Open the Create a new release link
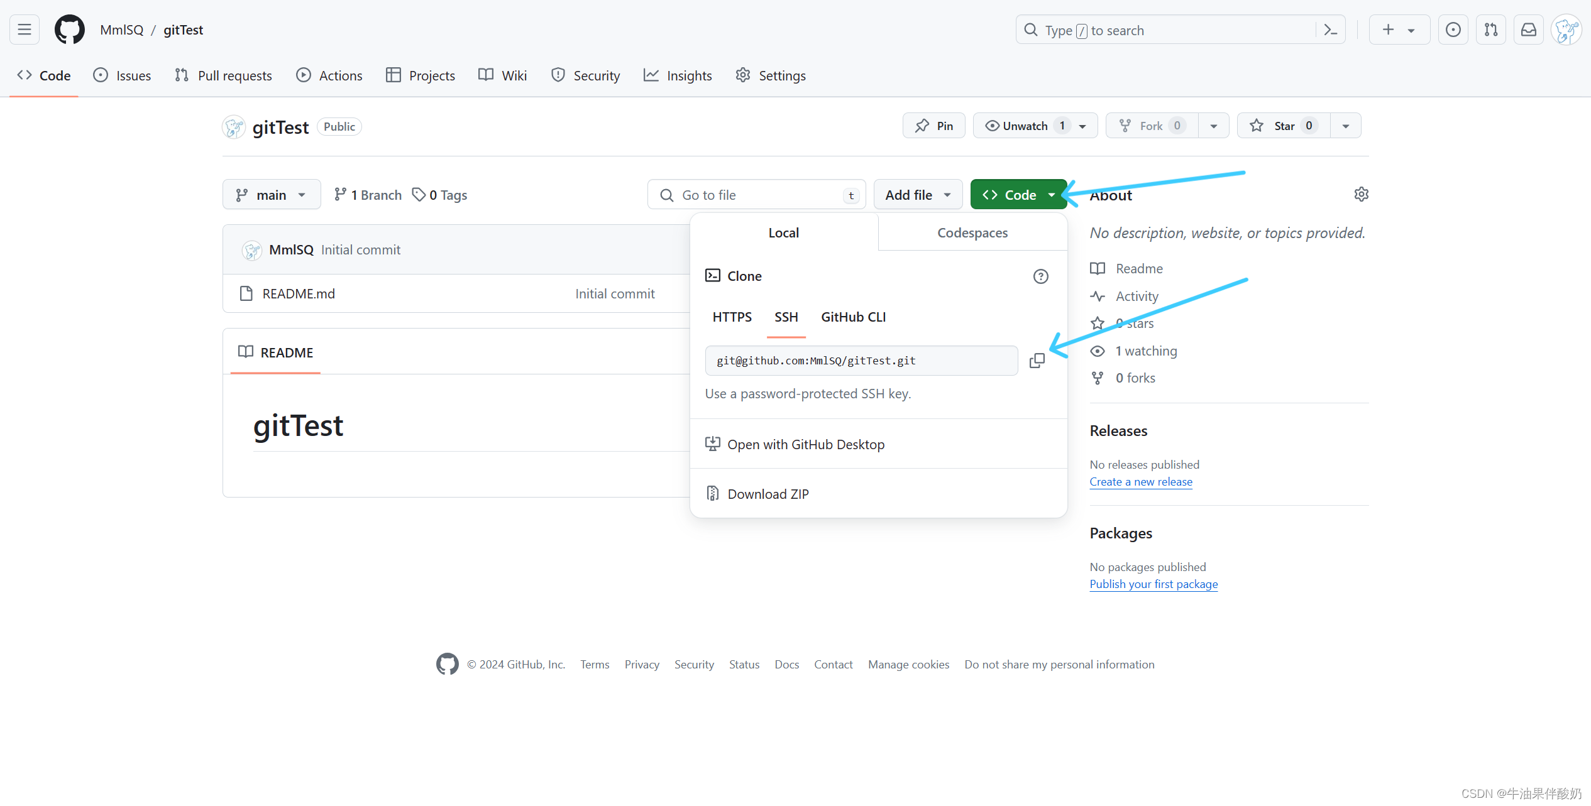 [x=1140, y=482]
